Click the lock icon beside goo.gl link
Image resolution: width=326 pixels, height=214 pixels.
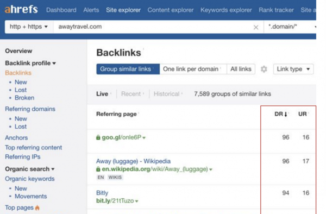coord(98,137)
